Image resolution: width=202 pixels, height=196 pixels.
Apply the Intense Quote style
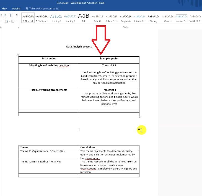182,18
